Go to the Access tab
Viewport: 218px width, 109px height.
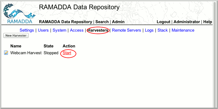[77, 30]
